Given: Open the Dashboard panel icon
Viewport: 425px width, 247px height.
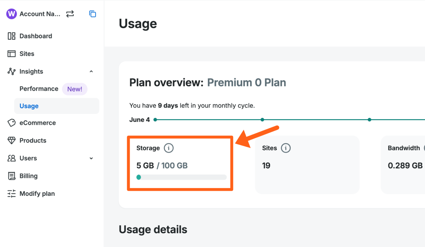Looking at the screenshot, I should tap(11, 36).
